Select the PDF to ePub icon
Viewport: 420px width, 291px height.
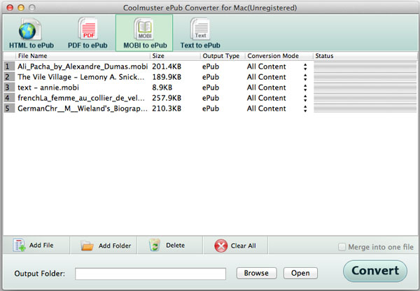(x=88, y=29)
